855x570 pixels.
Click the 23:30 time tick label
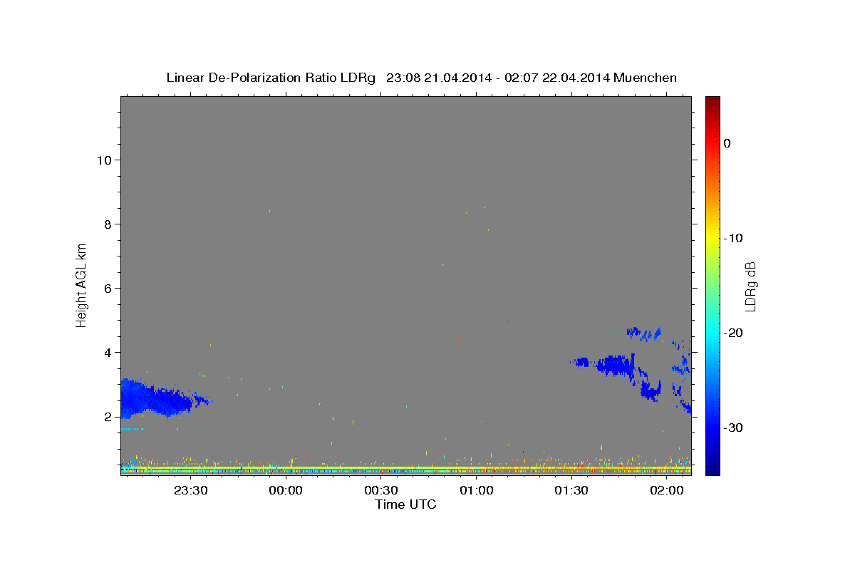[191, 490]
